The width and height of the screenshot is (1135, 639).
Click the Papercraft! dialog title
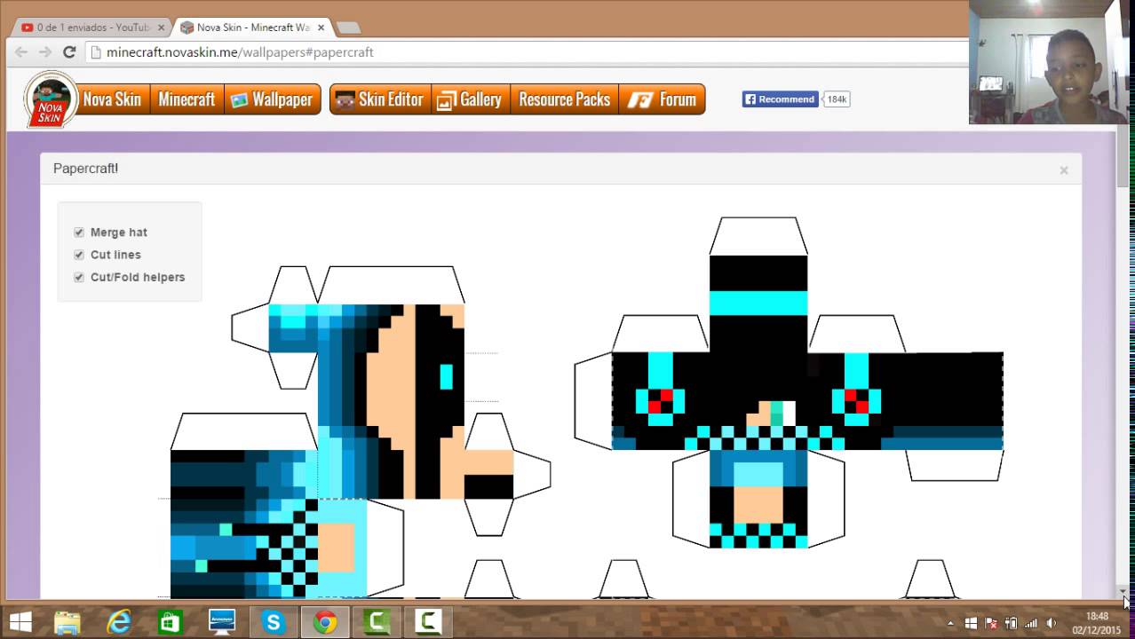click(85, 169)
